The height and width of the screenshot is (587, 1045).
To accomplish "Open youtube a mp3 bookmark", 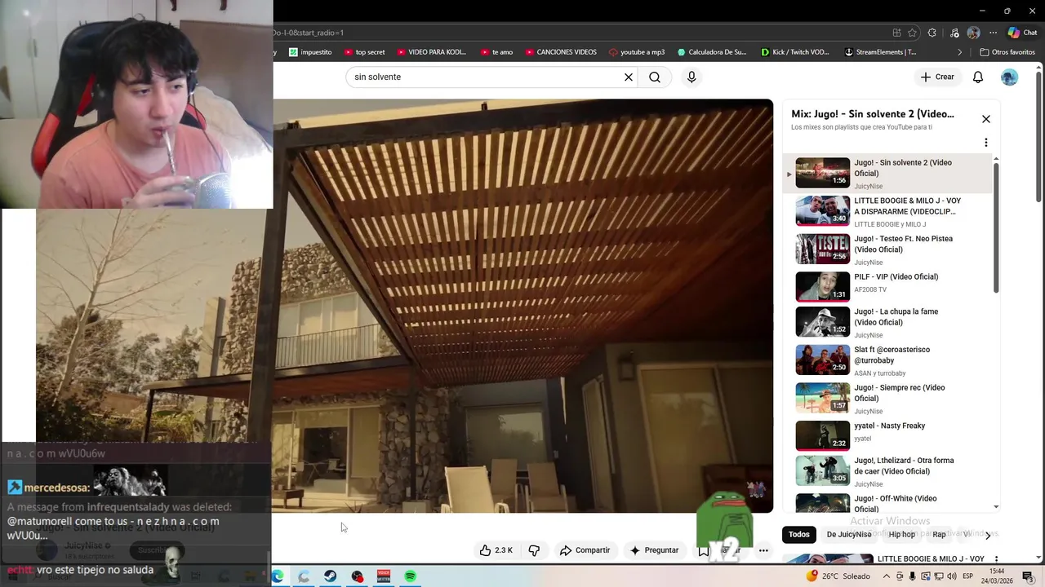I will [x=637, y=52].
